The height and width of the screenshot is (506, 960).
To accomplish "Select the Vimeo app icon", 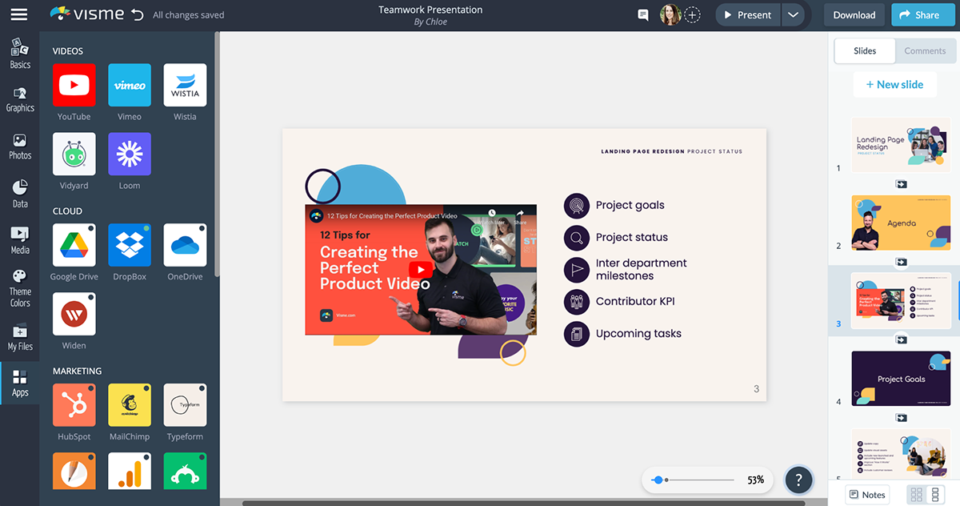I will coord(129,85).
